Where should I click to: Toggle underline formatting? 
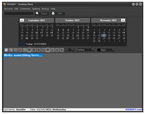click(x=57, y=50)
